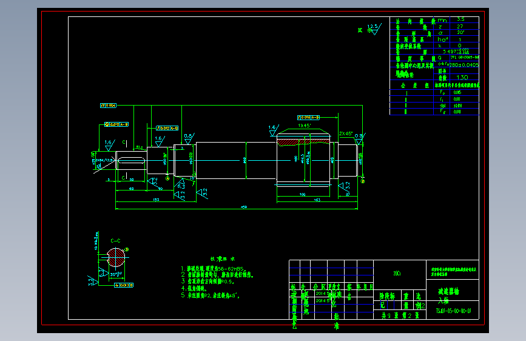Select module value 3.5 in gear table
The image size is (526, 341).
(460, 19)
